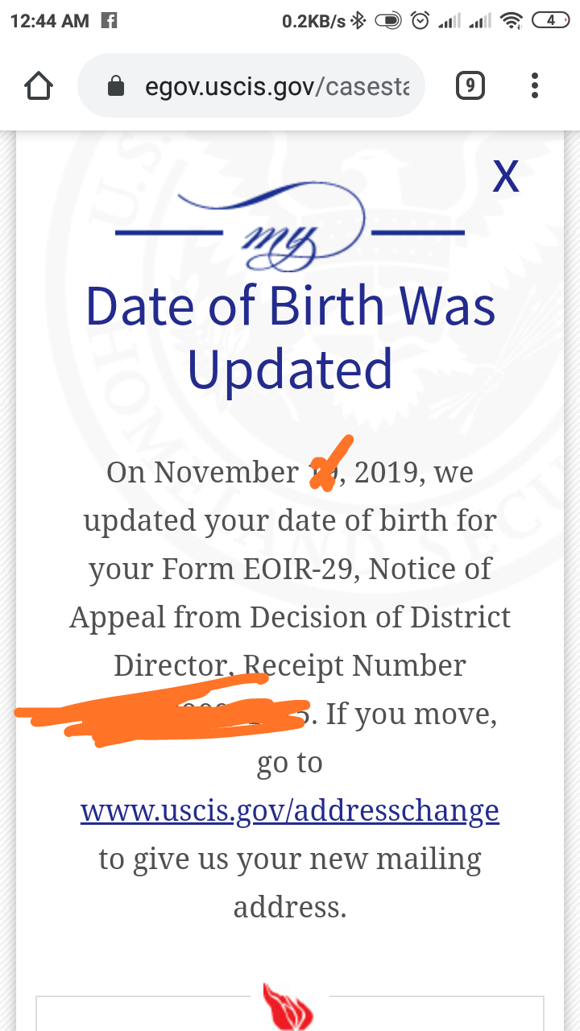Tap the cursive "my" logo emblem
Image resolution: width=580 pixels, height=1031 pixels.
tap(290, 226)
